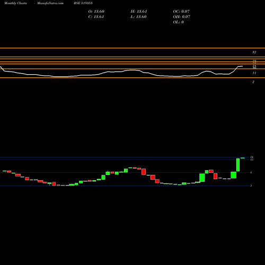The width and height of the screenshot is (265, 265).
Task: Select the tallest green candle near the right end
Action: [238, 165]
